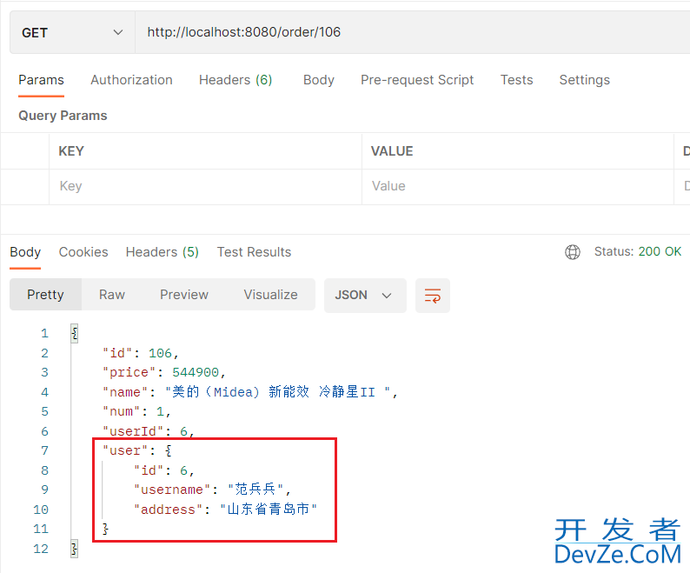Screen dimensions: 690x573
Task: Click the nested "id": 6 line
Action: pyautogui.click(x=163, y=470)
